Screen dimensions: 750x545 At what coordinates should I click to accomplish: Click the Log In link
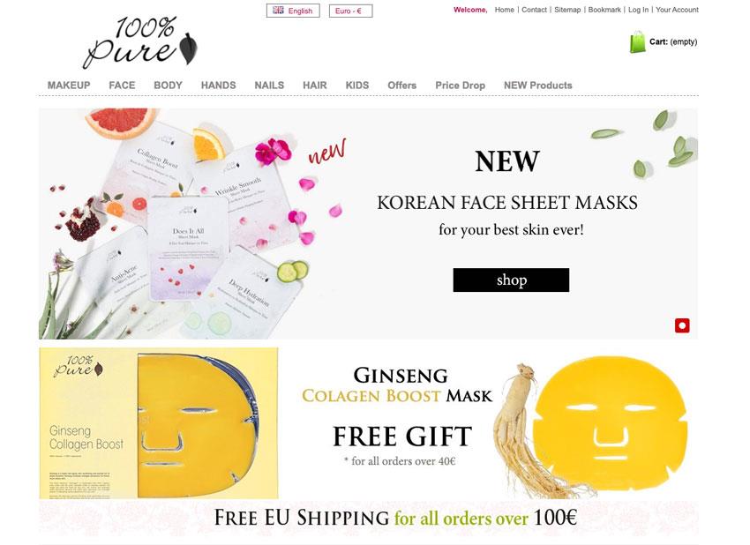point(639,10)
